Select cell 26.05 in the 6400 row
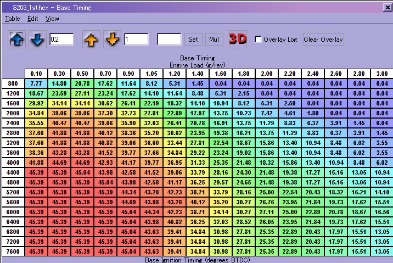 point(267,222)
